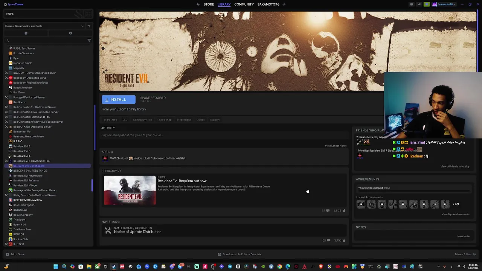
Task: Open the Support link
Action: pyautogui.click(x=215, y=120)
